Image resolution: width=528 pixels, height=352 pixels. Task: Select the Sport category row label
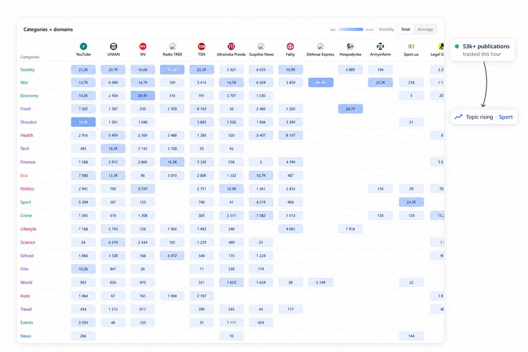[26, 202]
